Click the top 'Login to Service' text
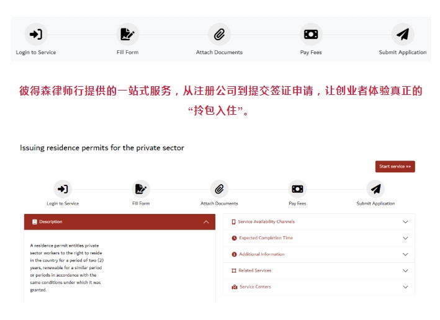This screenshot has width=440, height=320. [36, 53]
